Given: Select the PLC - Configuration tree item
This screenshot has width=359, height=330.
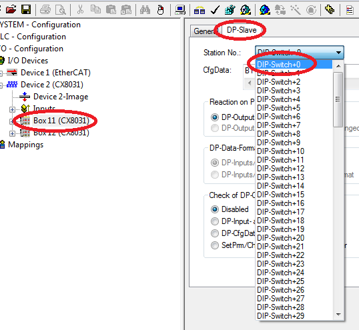Looking at the screenshot, I should pyautogui.click(x=33, y=37).
